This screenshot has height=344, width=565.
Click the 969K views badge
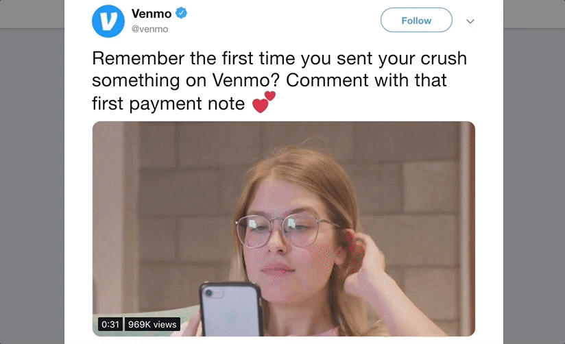tap(152, 324)
